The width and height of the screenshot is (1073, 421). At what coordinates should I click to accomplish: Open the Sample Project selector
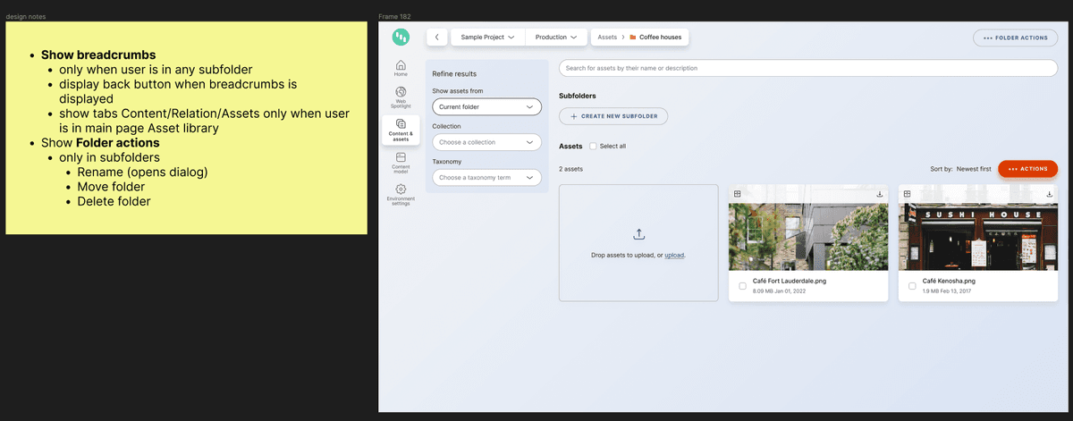(487, 38)
